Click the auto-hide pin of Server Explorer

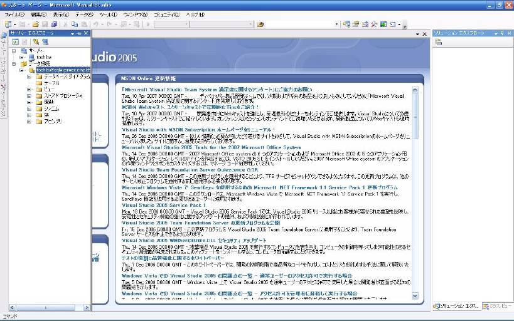[x=79, y=33]
